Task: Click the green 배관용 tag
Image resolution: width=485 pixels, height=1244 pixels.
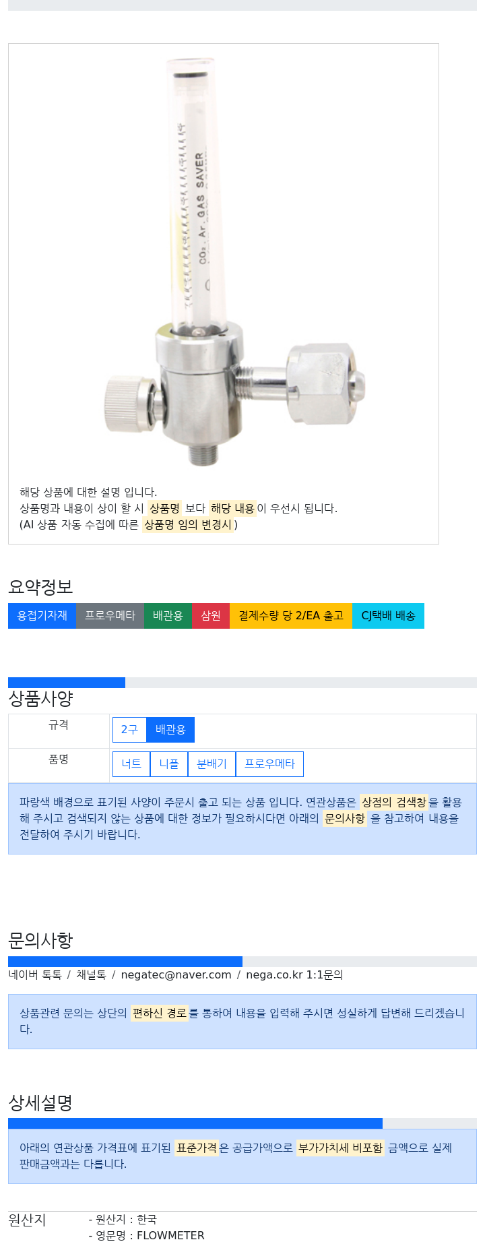Action: pyautogui.click(x=168, y=616)
